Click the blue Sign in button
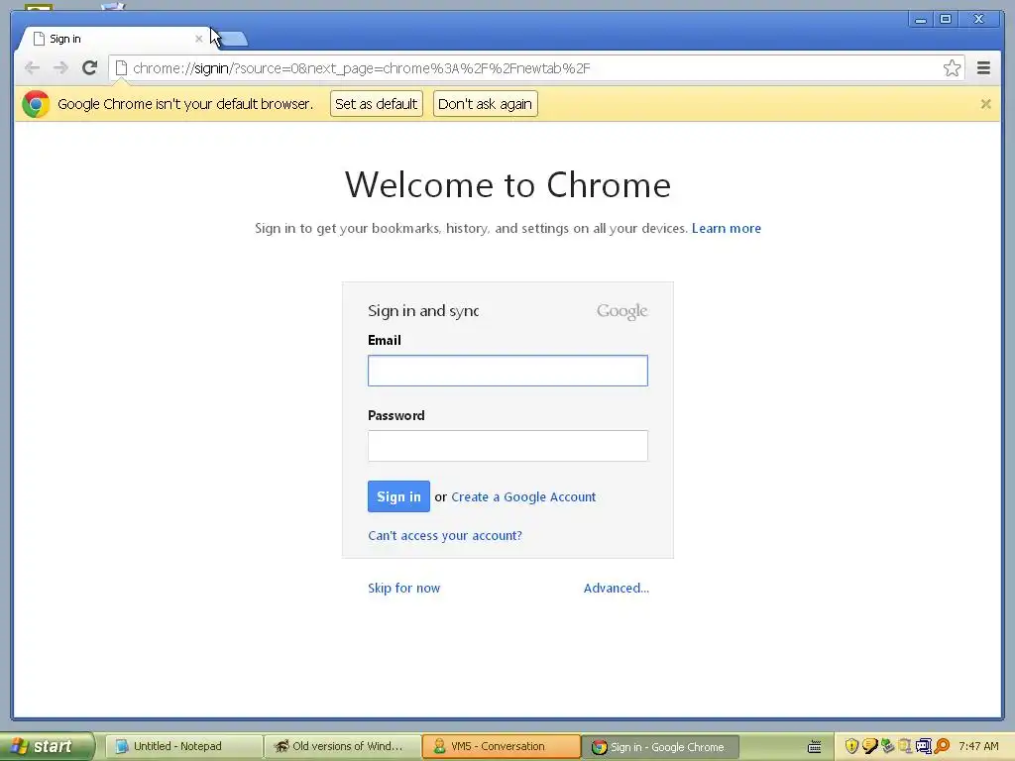This screenshot has height=761, width=1015. tap(398, 496)
